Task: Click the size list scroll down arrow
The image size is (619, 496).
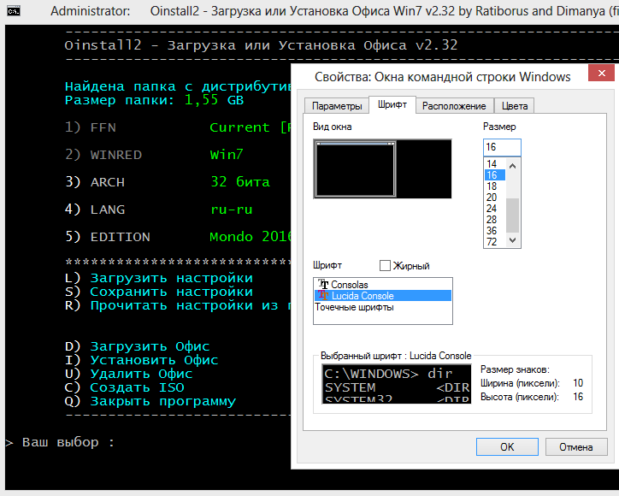Action: tap(512, 239)
